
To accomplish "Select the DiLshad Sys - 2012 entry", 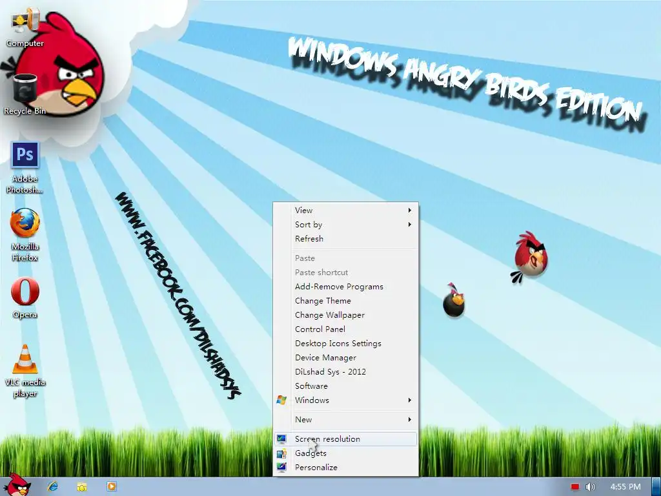I will pyautogui.click(x=346, y=372).
